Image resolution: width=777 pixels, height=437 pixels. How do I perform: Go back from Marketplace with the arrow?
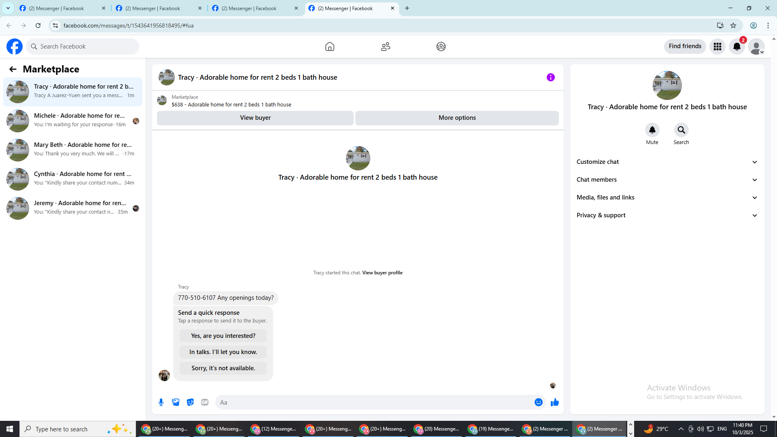click(13, 69)
